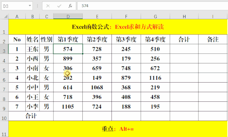Screen dimensions: 228x137
Task: Select column I header
Action: [213, 16]
